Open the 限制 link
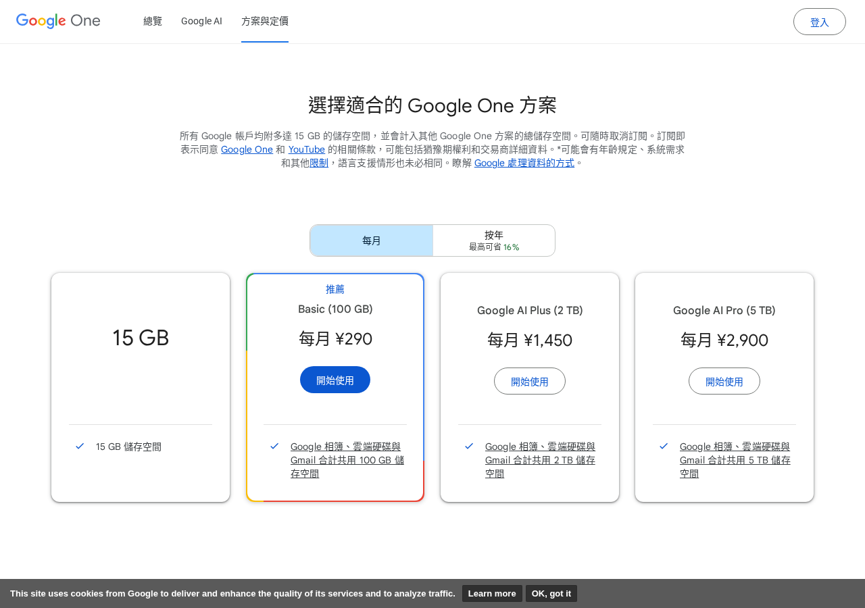The height and width of the screenshot is (608, 865). point(319,163)
